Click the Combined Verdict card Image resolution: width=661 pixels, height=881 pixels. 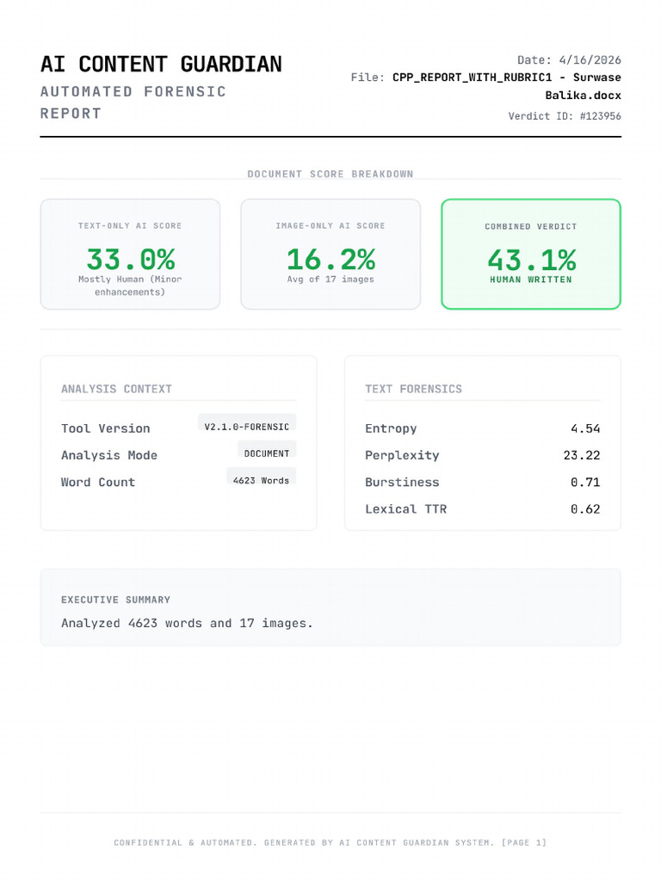531,254
